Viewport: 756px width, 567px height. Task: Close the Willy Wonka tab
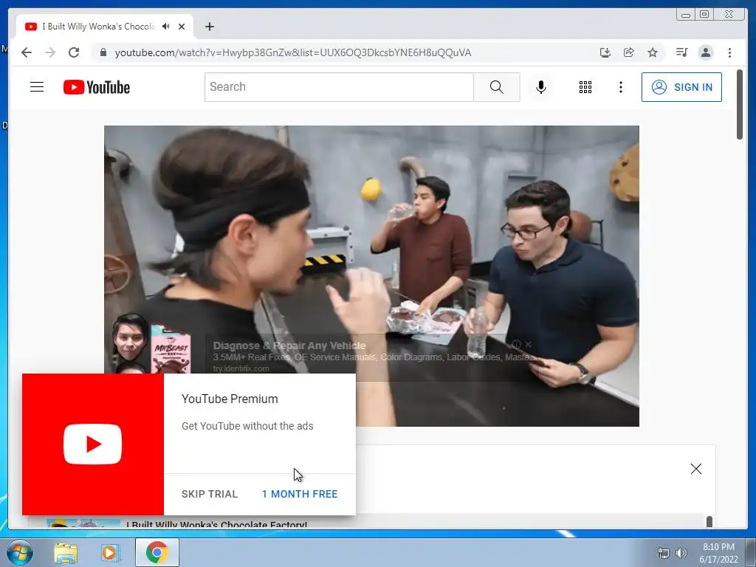pos(182,27)
